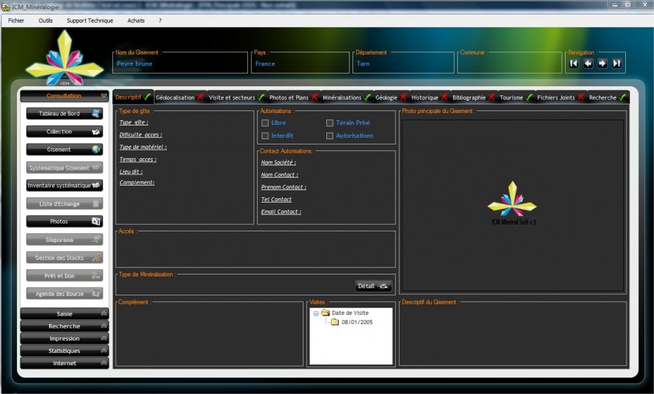654x394 pixels.
Task: Click the Prenom Contact label
Action: (284, 187)
